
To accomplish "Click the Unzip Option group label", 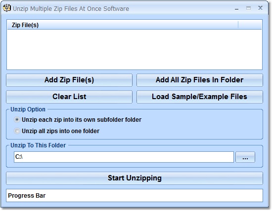I will [x=28, y=109].
